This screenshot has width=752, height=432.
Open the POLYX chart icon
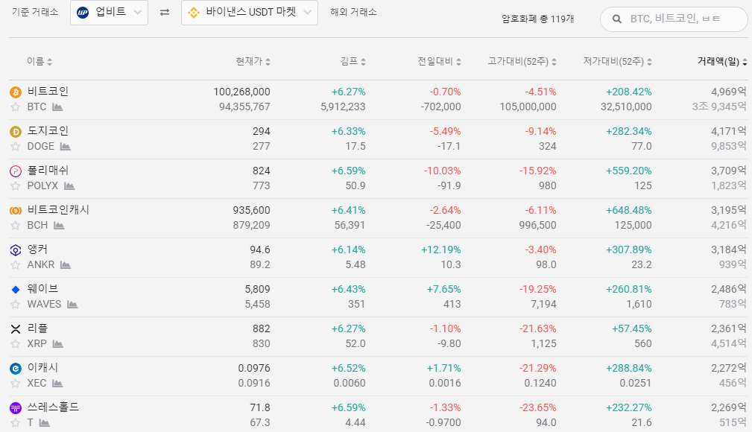(x=69, y=186)
